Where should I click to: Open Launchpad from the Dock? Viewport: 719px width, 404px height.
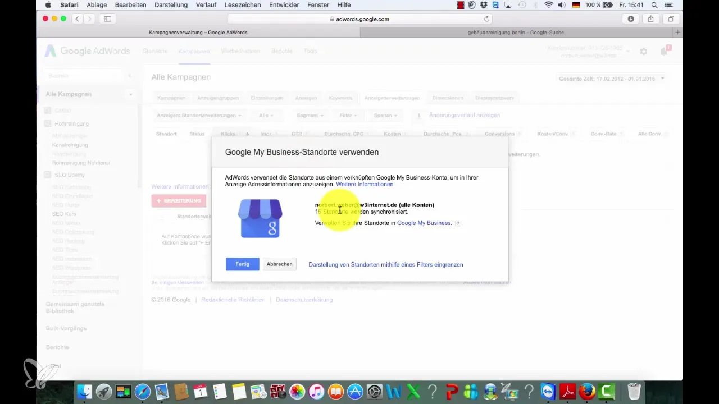tap(103, 391)
